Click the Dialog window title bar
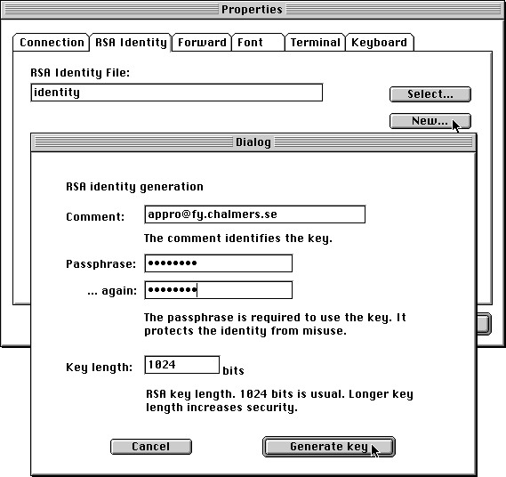 click(253, 142)
